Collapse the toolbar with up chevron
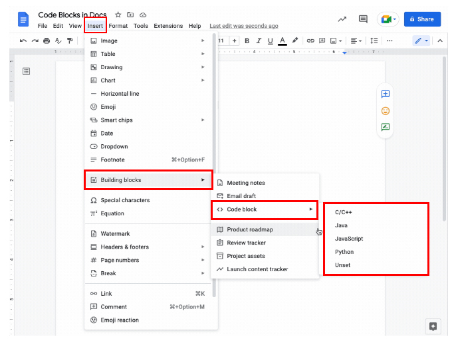The width and height of the screenshot is (450, 339). pyautogui.click(x=440, y=41)
